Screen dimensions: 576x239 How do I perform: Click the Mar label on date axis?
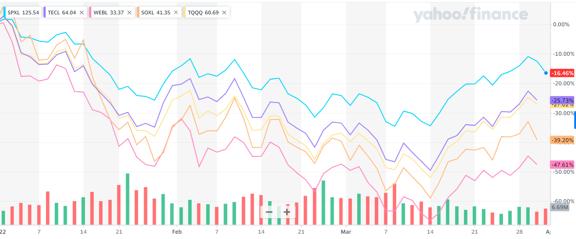coord(346,232)
